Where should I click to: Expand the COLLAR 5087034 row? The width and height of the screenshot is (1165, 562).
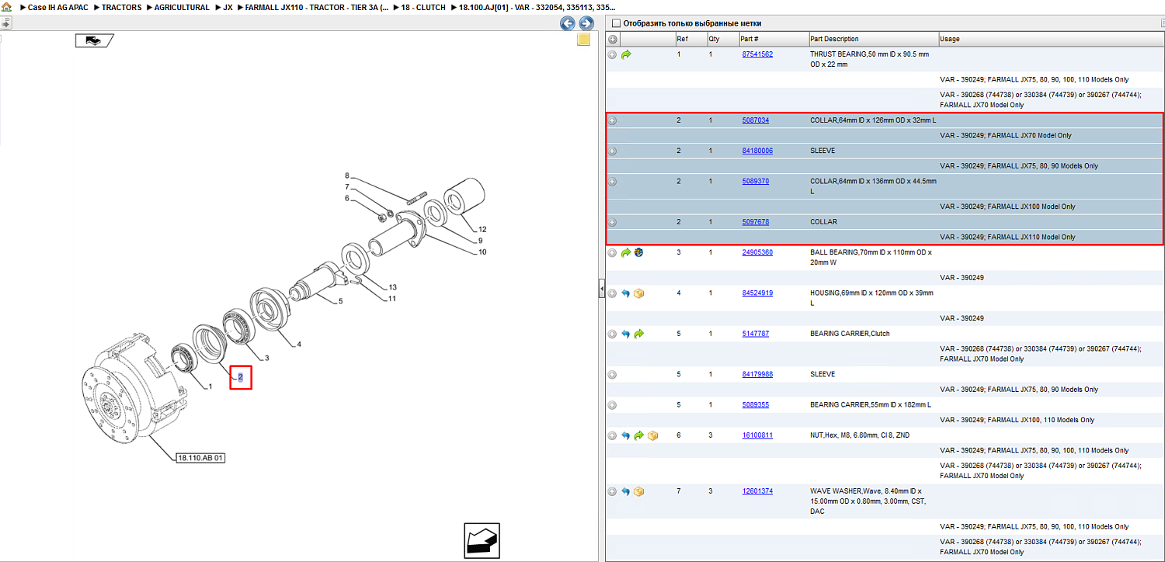click(x=613, y=121)
